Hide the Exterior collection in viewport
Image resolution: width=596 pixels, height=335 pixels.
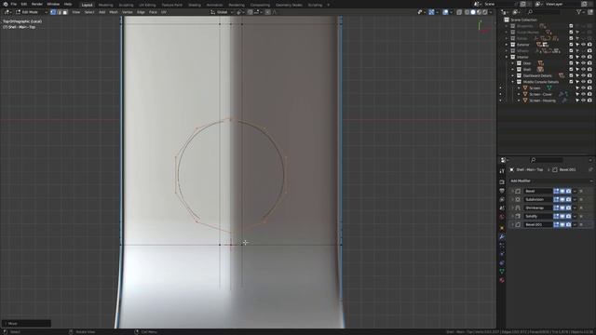(584, 45)
